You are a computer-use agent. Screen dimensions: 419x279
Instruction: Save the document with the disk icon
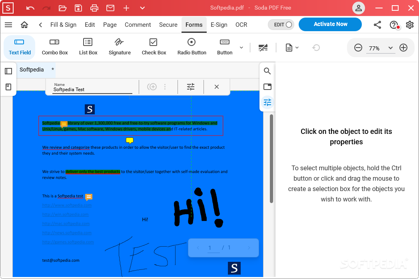coord(78,8)
